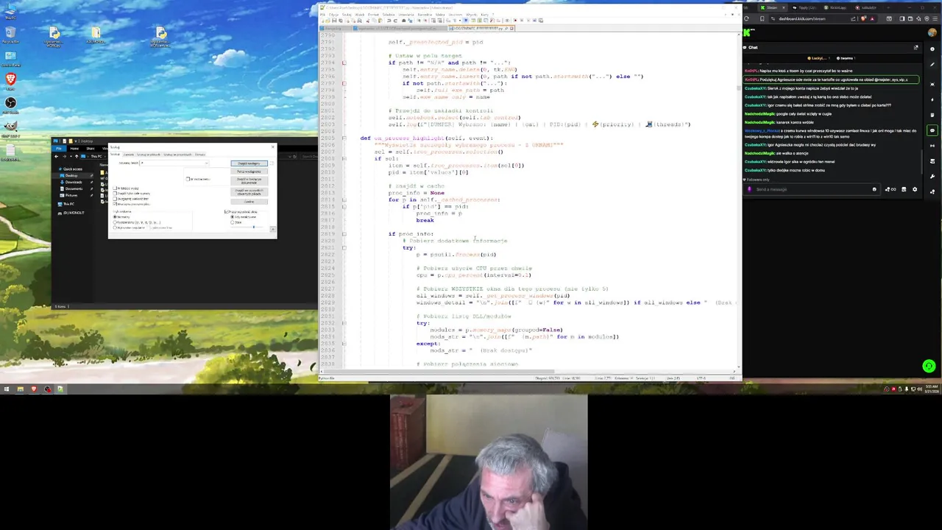Image resolution: width=942 pixels, height=530 pixels.
Task: Open the Home tab in File Explorer ribbon
Action: 74,149
